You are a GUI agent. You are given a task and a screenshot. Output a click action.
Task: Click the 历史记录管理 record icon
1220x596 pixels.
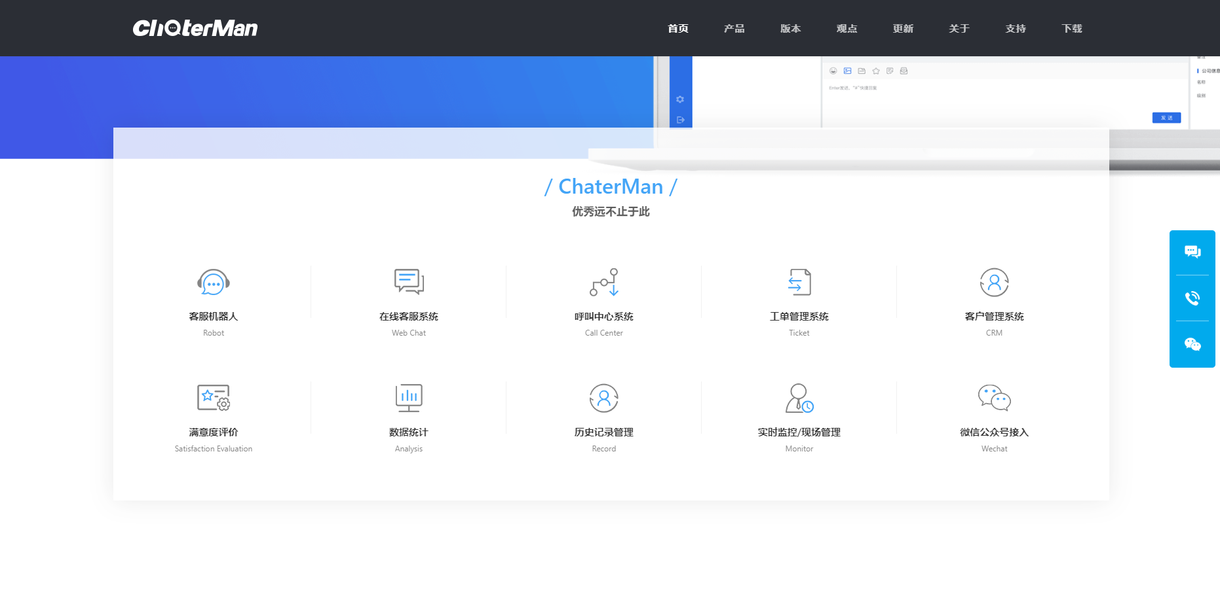pyautogui.click(x=604, y=398)
